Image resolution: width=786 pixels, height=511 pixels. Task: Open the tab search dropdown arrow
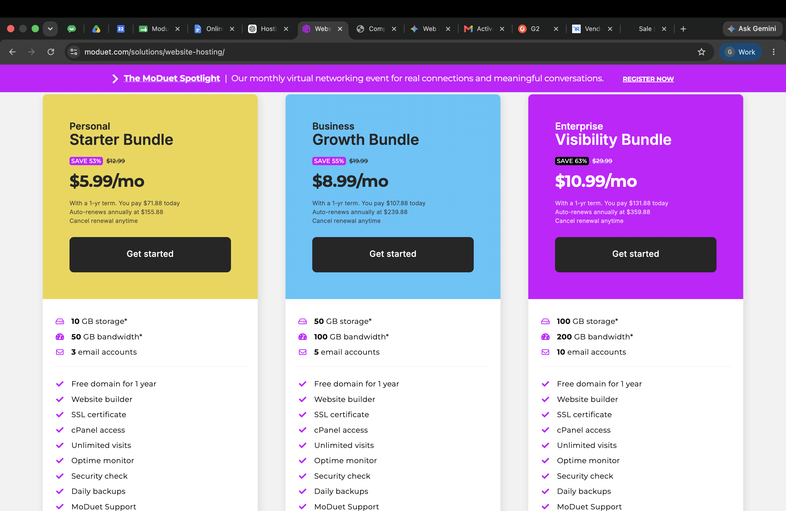(50, 29)
